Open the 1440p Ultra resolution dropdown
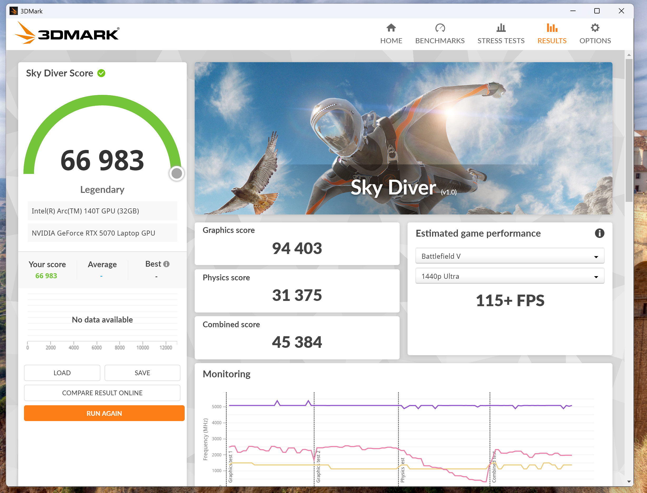This screenshot has width=647, height=493. pyautogui.click(x=509, y=276)
